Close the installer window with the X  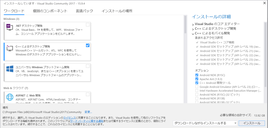[x=264, y=3]
